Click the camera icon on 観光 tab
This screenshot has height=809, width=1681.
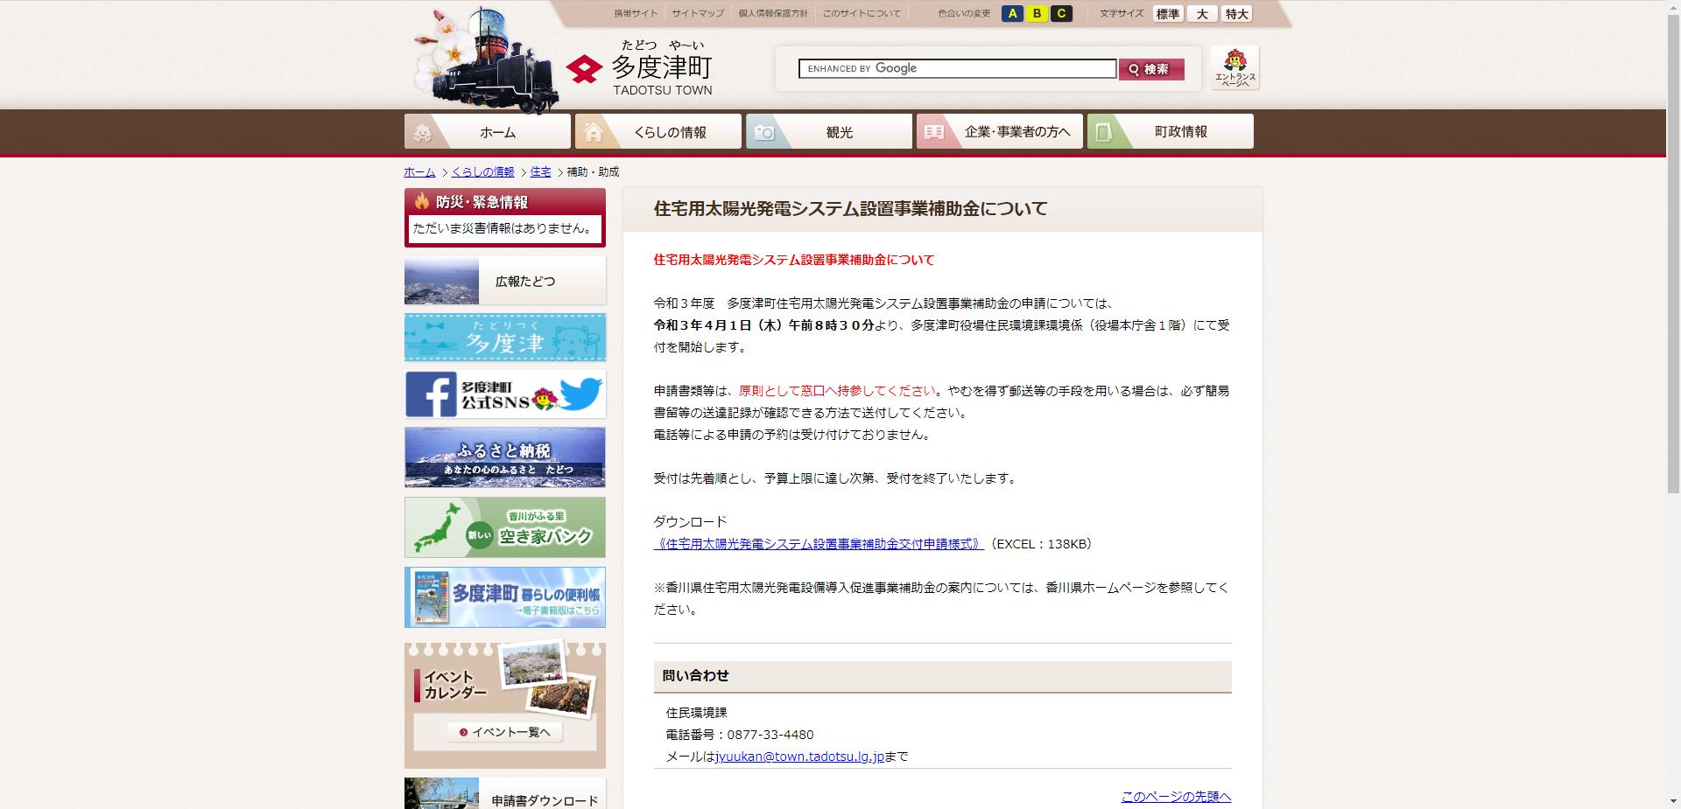(764, 131)
